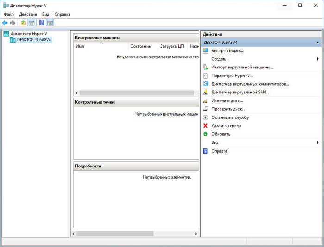The image size is (324, 247).
Task: Open Virtual Switch Manager (Диспетчер виртуальных коммутаторов)
Action: pyautogui.click(x=250, y=84)
